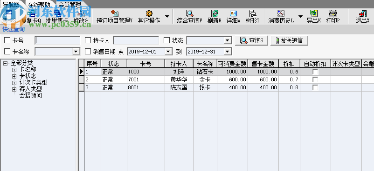Toggle 自动折扣 checkbox for card 1000
This screenshot has width=374, height=171.
[315, 72]
